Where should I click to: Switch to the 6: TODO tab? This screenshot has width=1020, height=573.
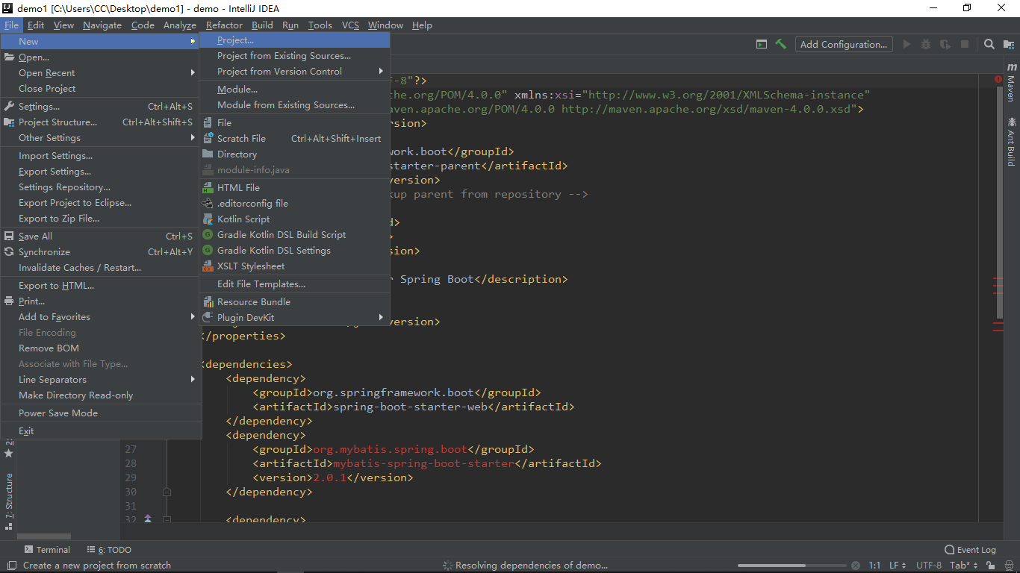(108, 549)
